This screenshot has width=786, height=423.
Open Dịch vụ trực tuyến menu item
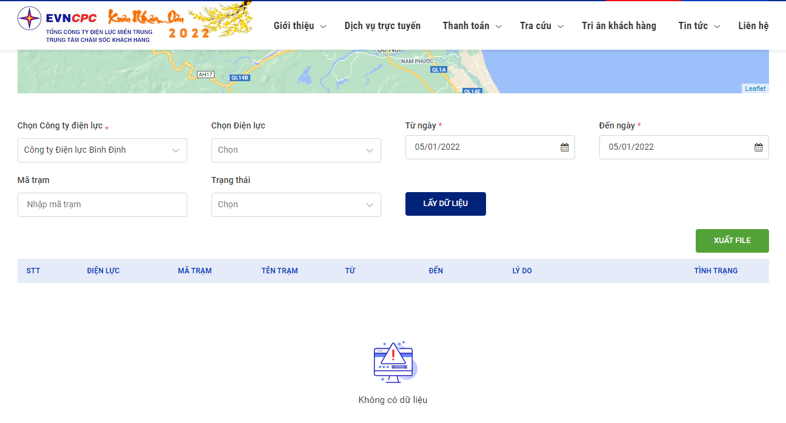[x=382, y=25]
